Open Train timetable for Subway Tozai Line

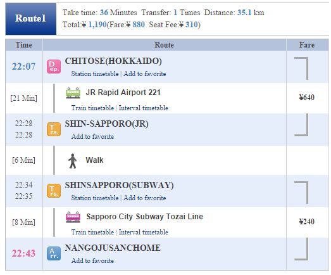tap(92, 233)
